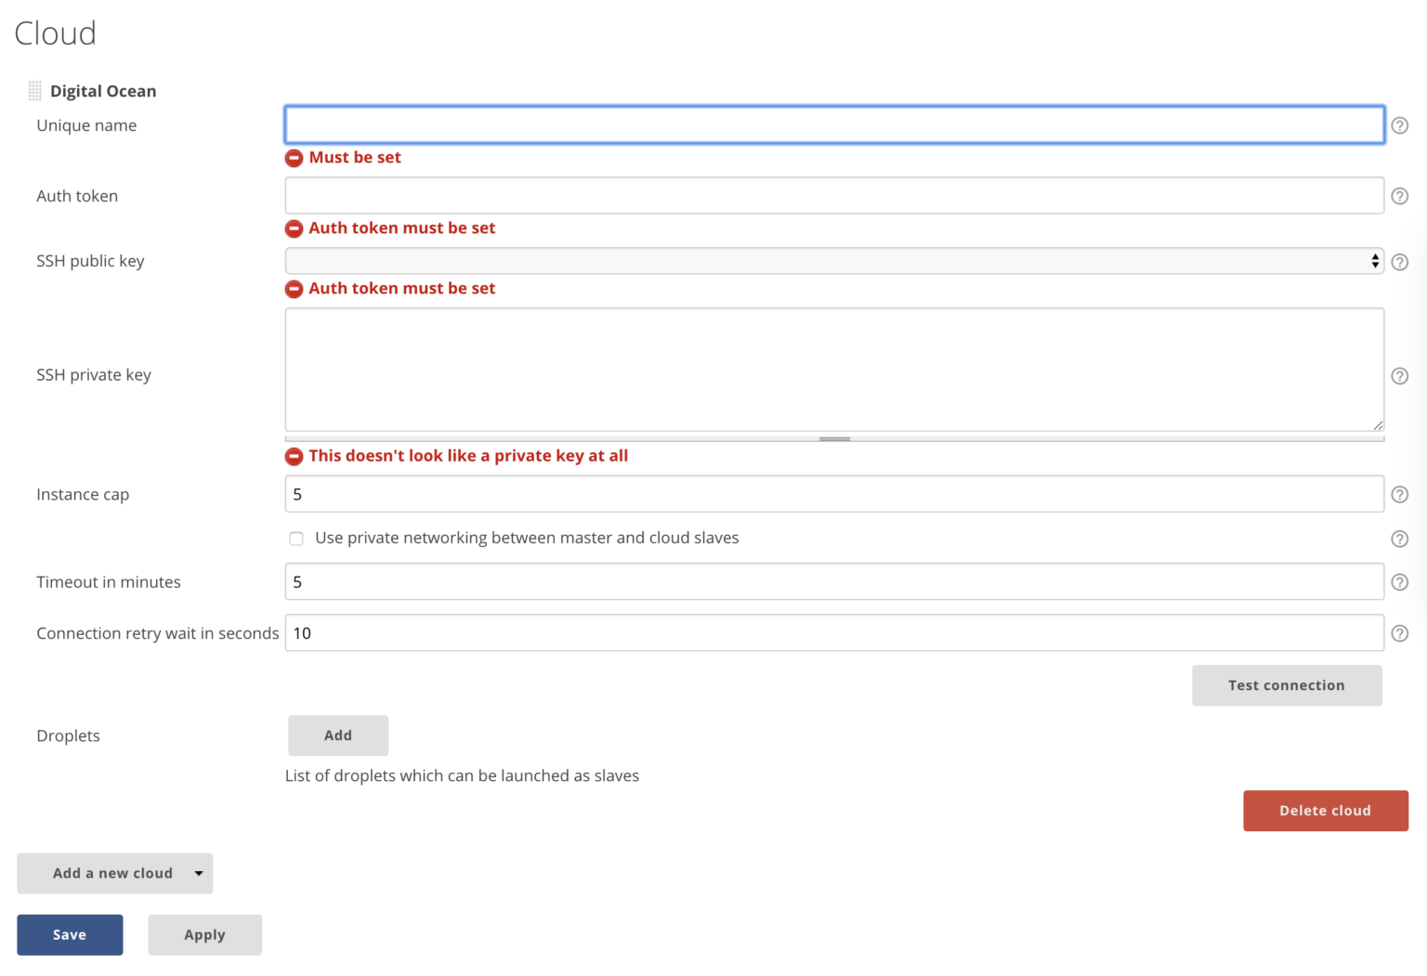Click the help icon beside Unique name field
This screenshot has height=976, width=1427.
click(x=1400, y=124)
